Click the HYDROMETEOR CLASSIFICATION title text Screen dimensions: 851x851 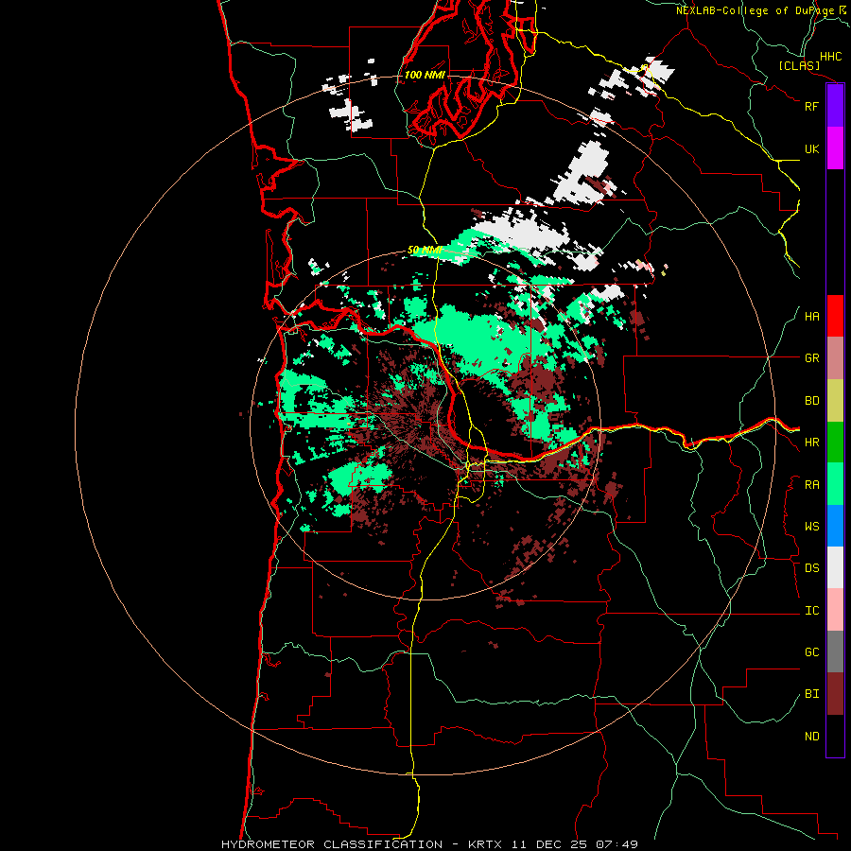pos(332,844)
